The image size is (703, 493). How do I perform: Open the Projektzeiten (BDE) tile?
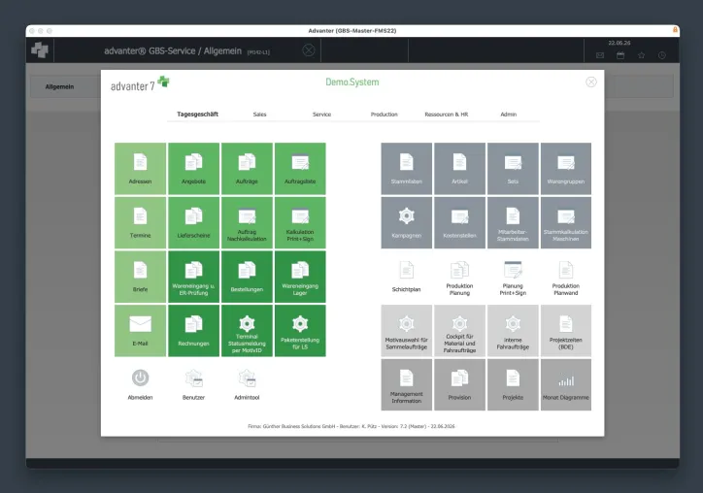coord(566,331)
